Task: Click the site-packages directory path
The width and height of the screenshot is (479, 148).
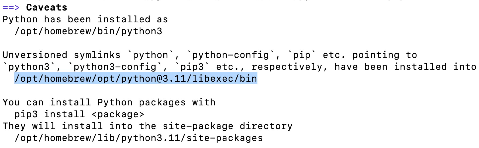Action: pyautogui.click(x=139, y=138)
